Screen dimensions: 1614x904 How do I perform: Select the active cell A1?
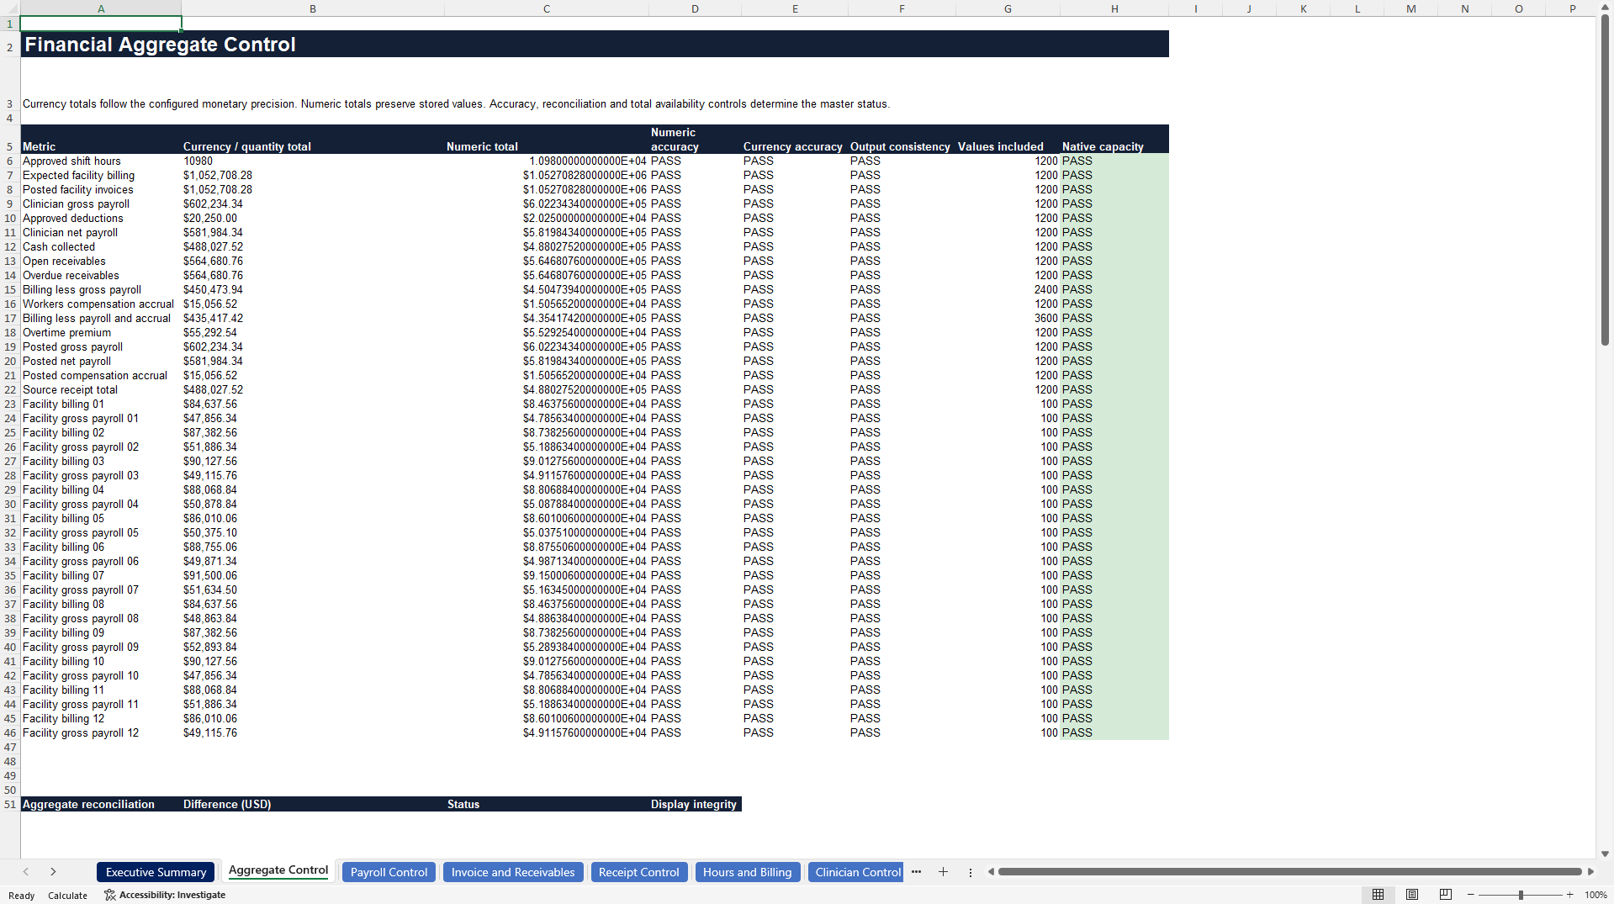click(x=101, y=24)
